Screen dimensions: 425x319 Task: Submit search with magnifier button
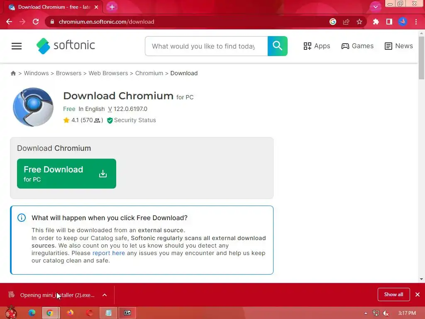(278, 46)
